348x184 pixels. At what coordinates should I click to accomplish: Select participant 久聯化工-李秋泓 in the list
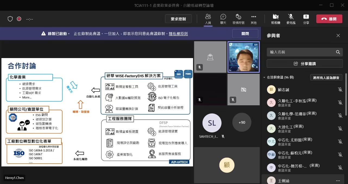[x=303, y=102]
